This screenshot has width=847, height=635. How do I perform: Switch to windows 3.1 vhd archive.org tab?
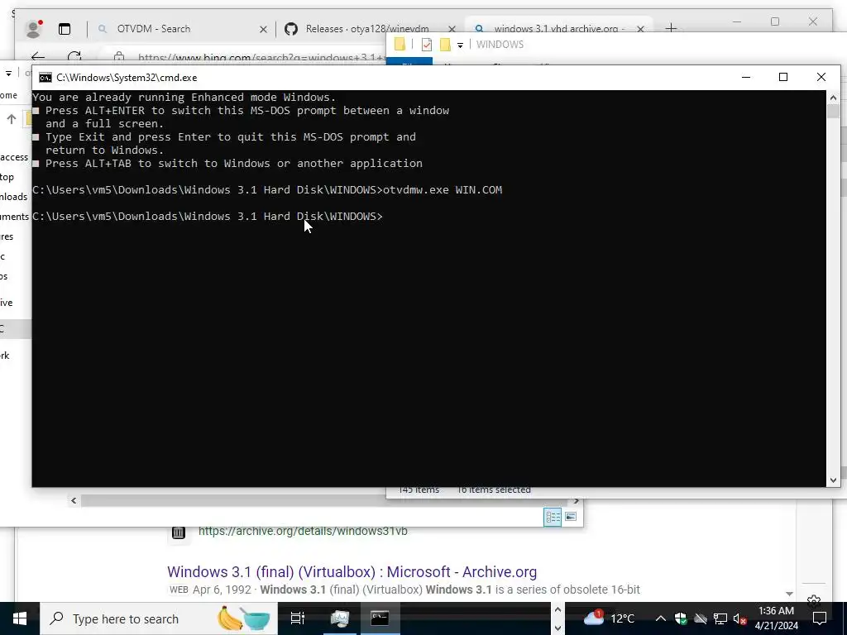559,29
